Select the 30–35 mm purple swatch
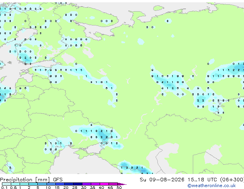 87,184
